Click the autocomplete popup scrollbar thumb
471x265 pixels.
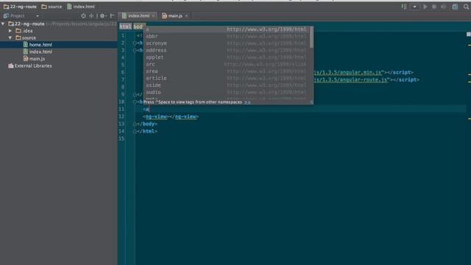(311, 37)
